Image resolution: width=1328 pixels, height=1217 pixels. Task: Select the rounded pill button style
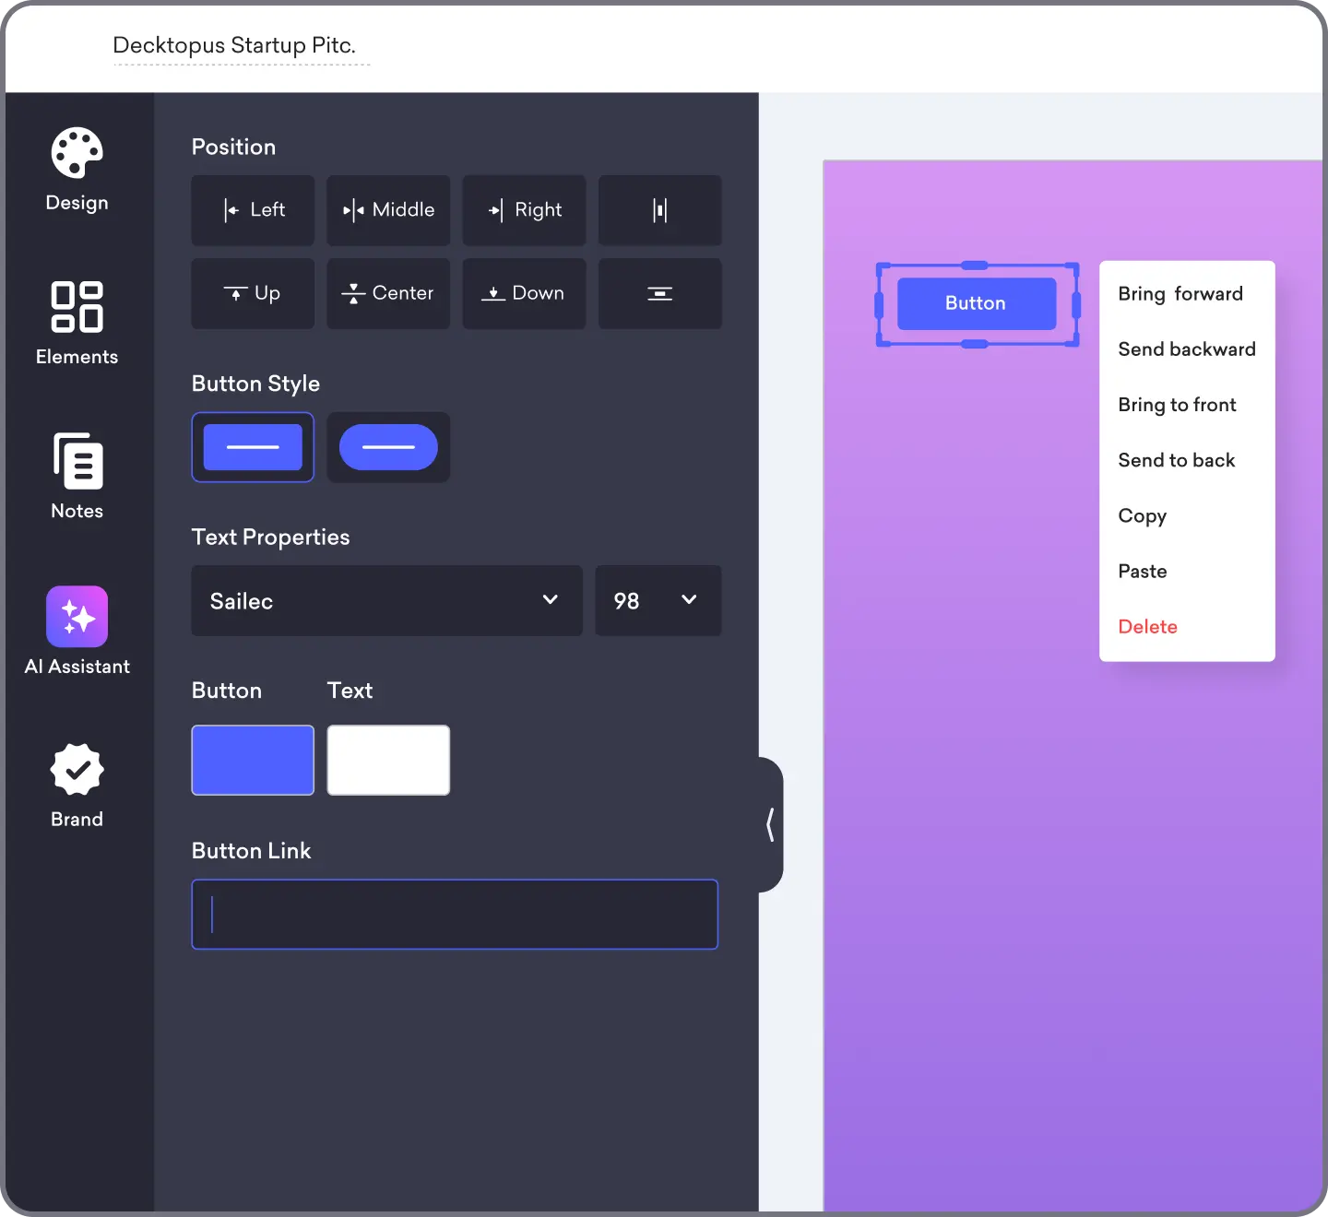click(x=387, y=447)
